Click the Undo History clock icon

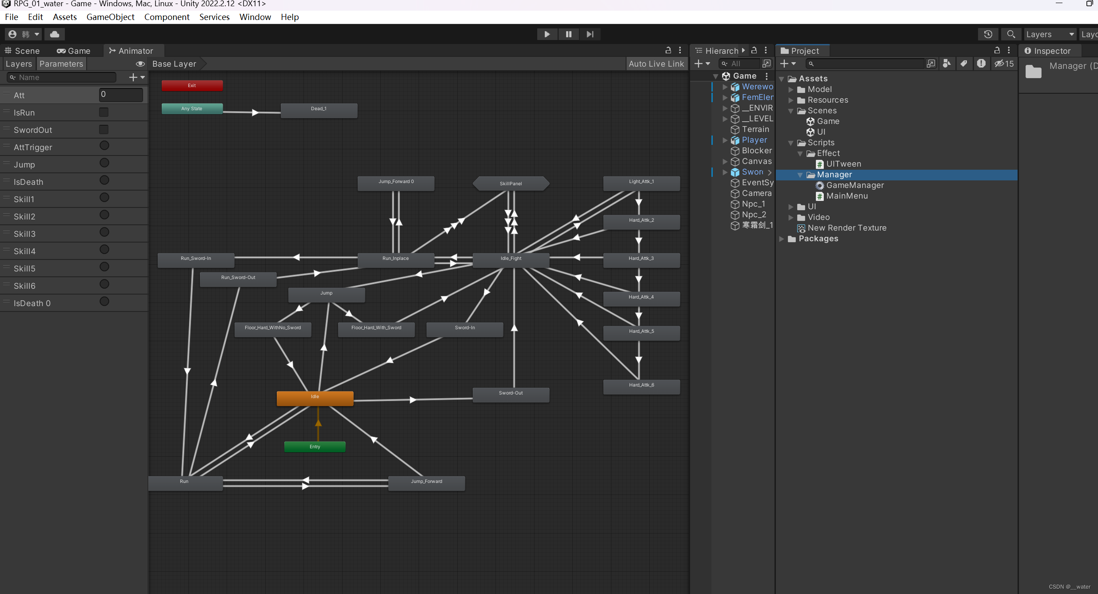click(988, 34)
